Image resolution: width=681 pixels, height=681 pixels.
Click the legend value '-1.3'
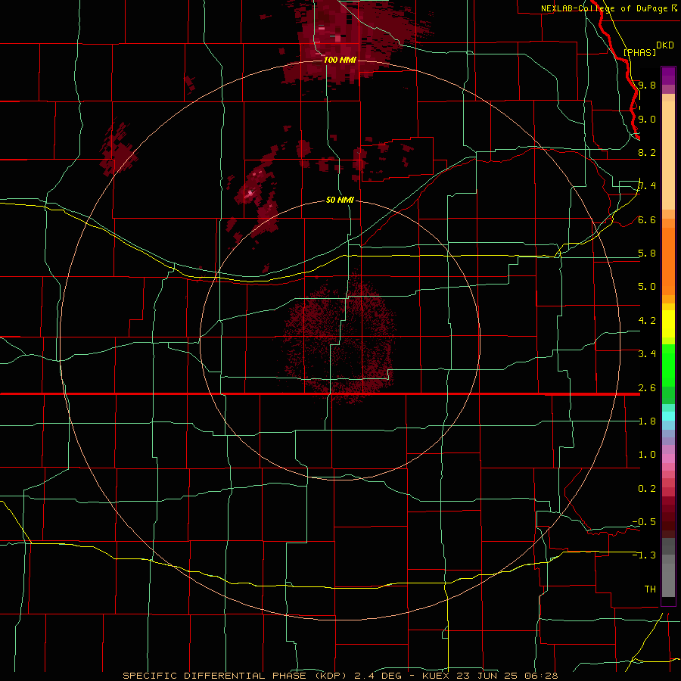click(x=644, y=555)
